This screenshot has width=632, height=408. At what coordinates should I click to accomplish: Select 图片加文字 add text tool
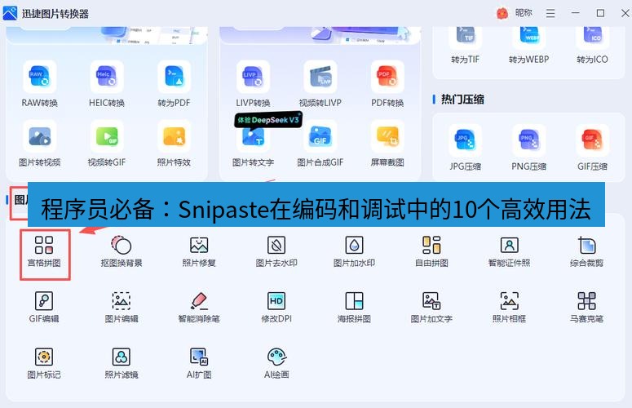point(431,308)
